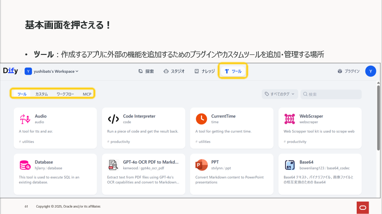
Task: Click the tag icon in filter
Action: click(267, 94)
